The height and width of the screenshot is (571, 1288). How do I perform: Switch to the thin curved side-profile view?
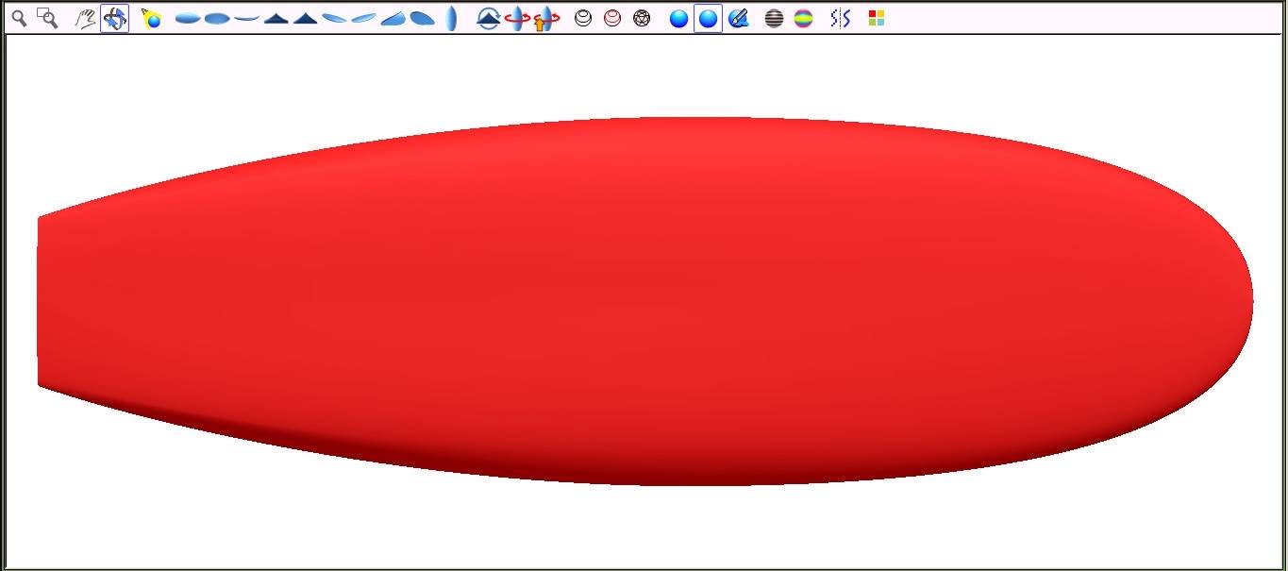coord(246,18)
